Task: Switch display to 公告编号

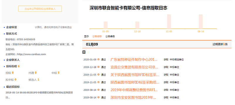Action: 110,36
